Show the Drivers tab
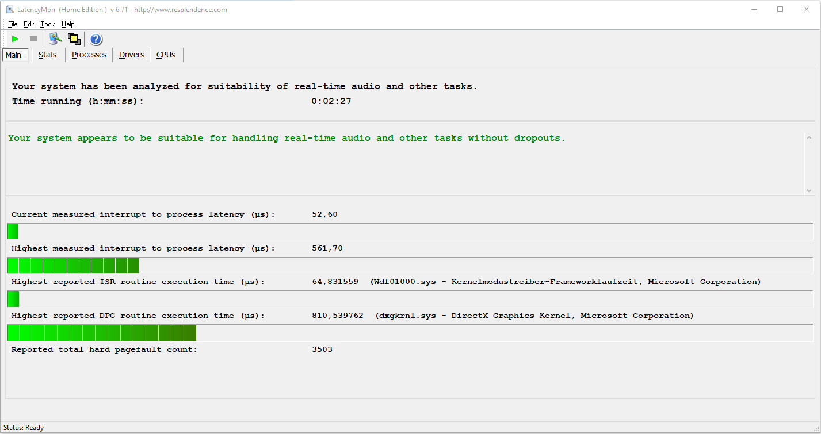Screen dimensions: 821x434 pos(131,55)
